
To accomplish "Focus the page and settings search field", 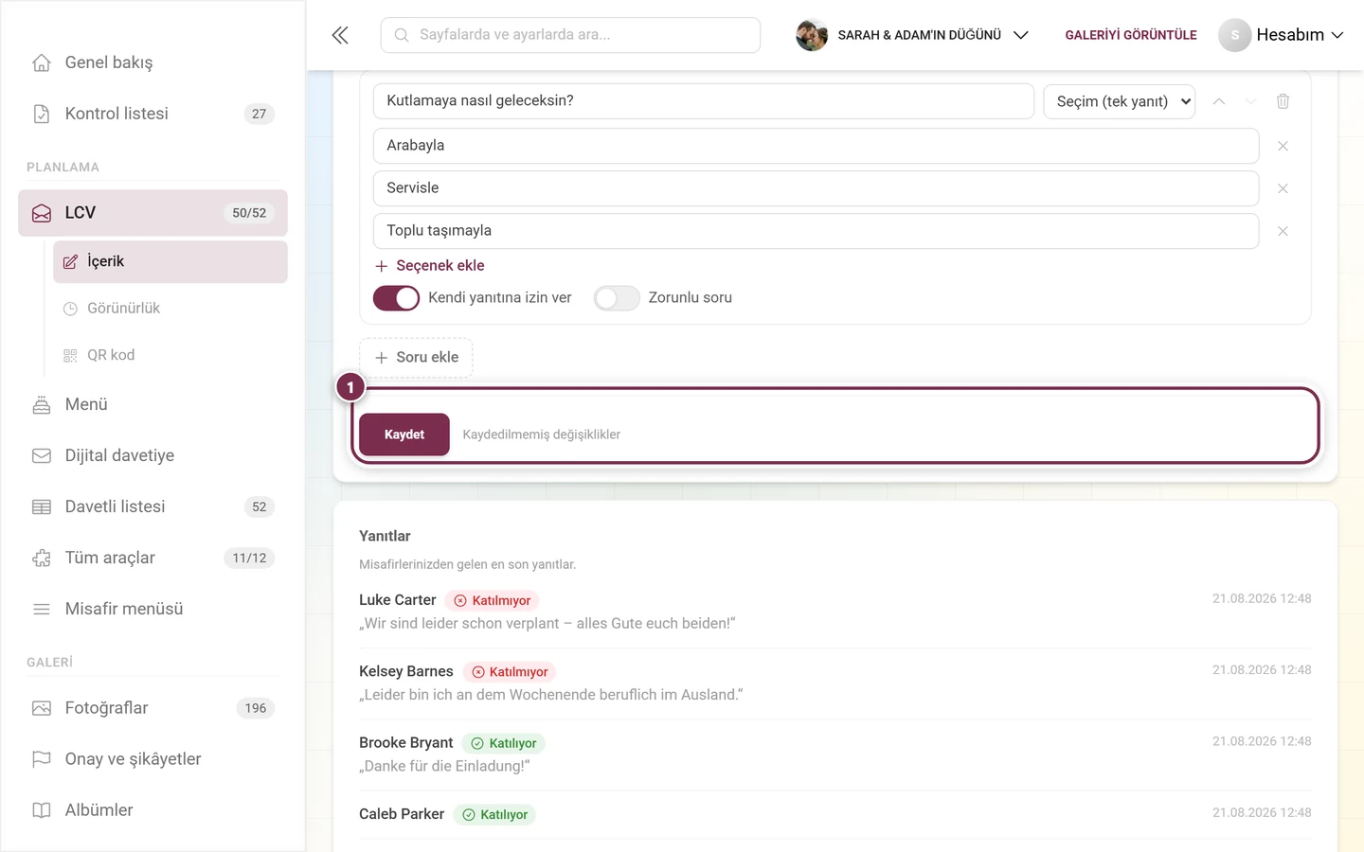I will (570, 35).
